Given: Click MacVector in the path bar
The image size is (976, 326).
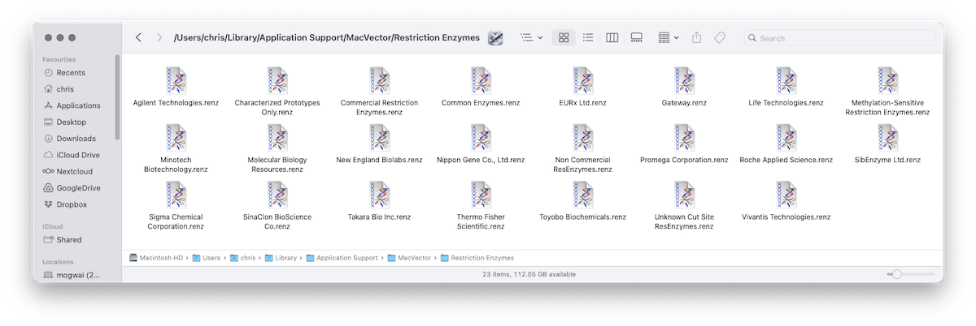Looking at the screenshot, I should click(x=410, y=258).
